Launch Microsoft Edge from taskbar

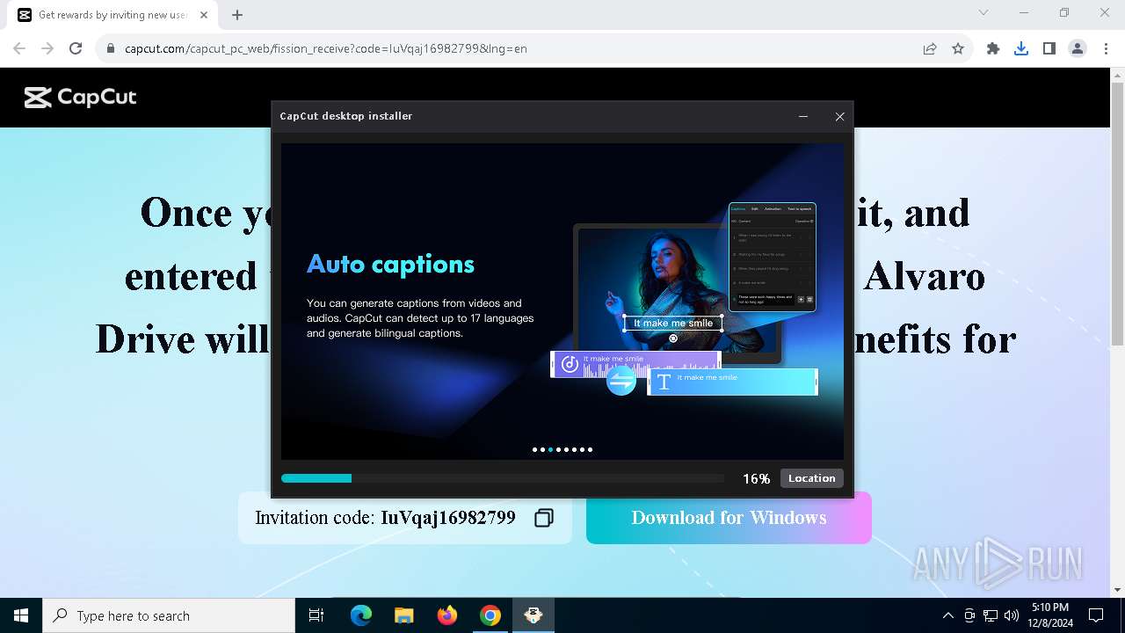click(x=361, y=615)
